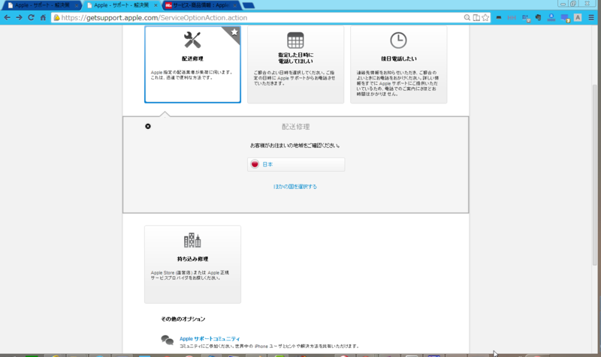
Task: Switch to the inactive Apple サポート 解決策 tab
Action: 41,5
